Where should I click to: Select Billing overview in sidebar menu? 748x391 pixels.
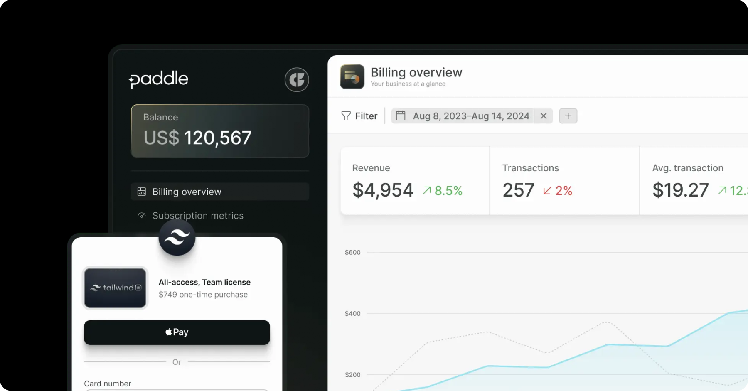click(220, 192)
